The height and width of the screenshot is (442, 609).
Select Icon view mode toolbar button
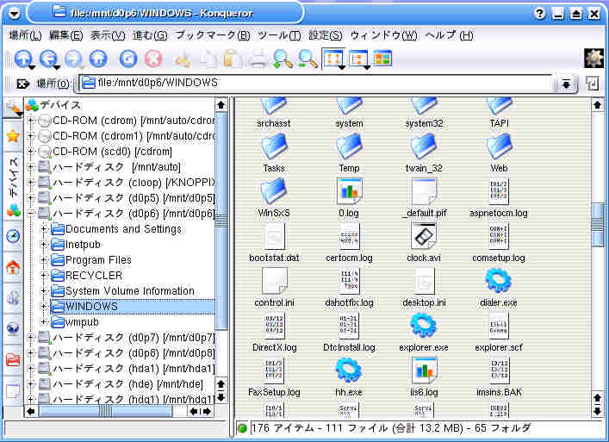(333, 59)
